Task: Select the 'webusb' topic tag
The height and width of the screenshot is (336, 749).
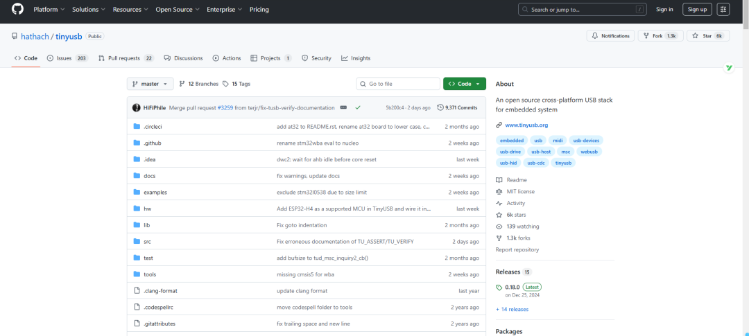Action: [x=589, y=151]
